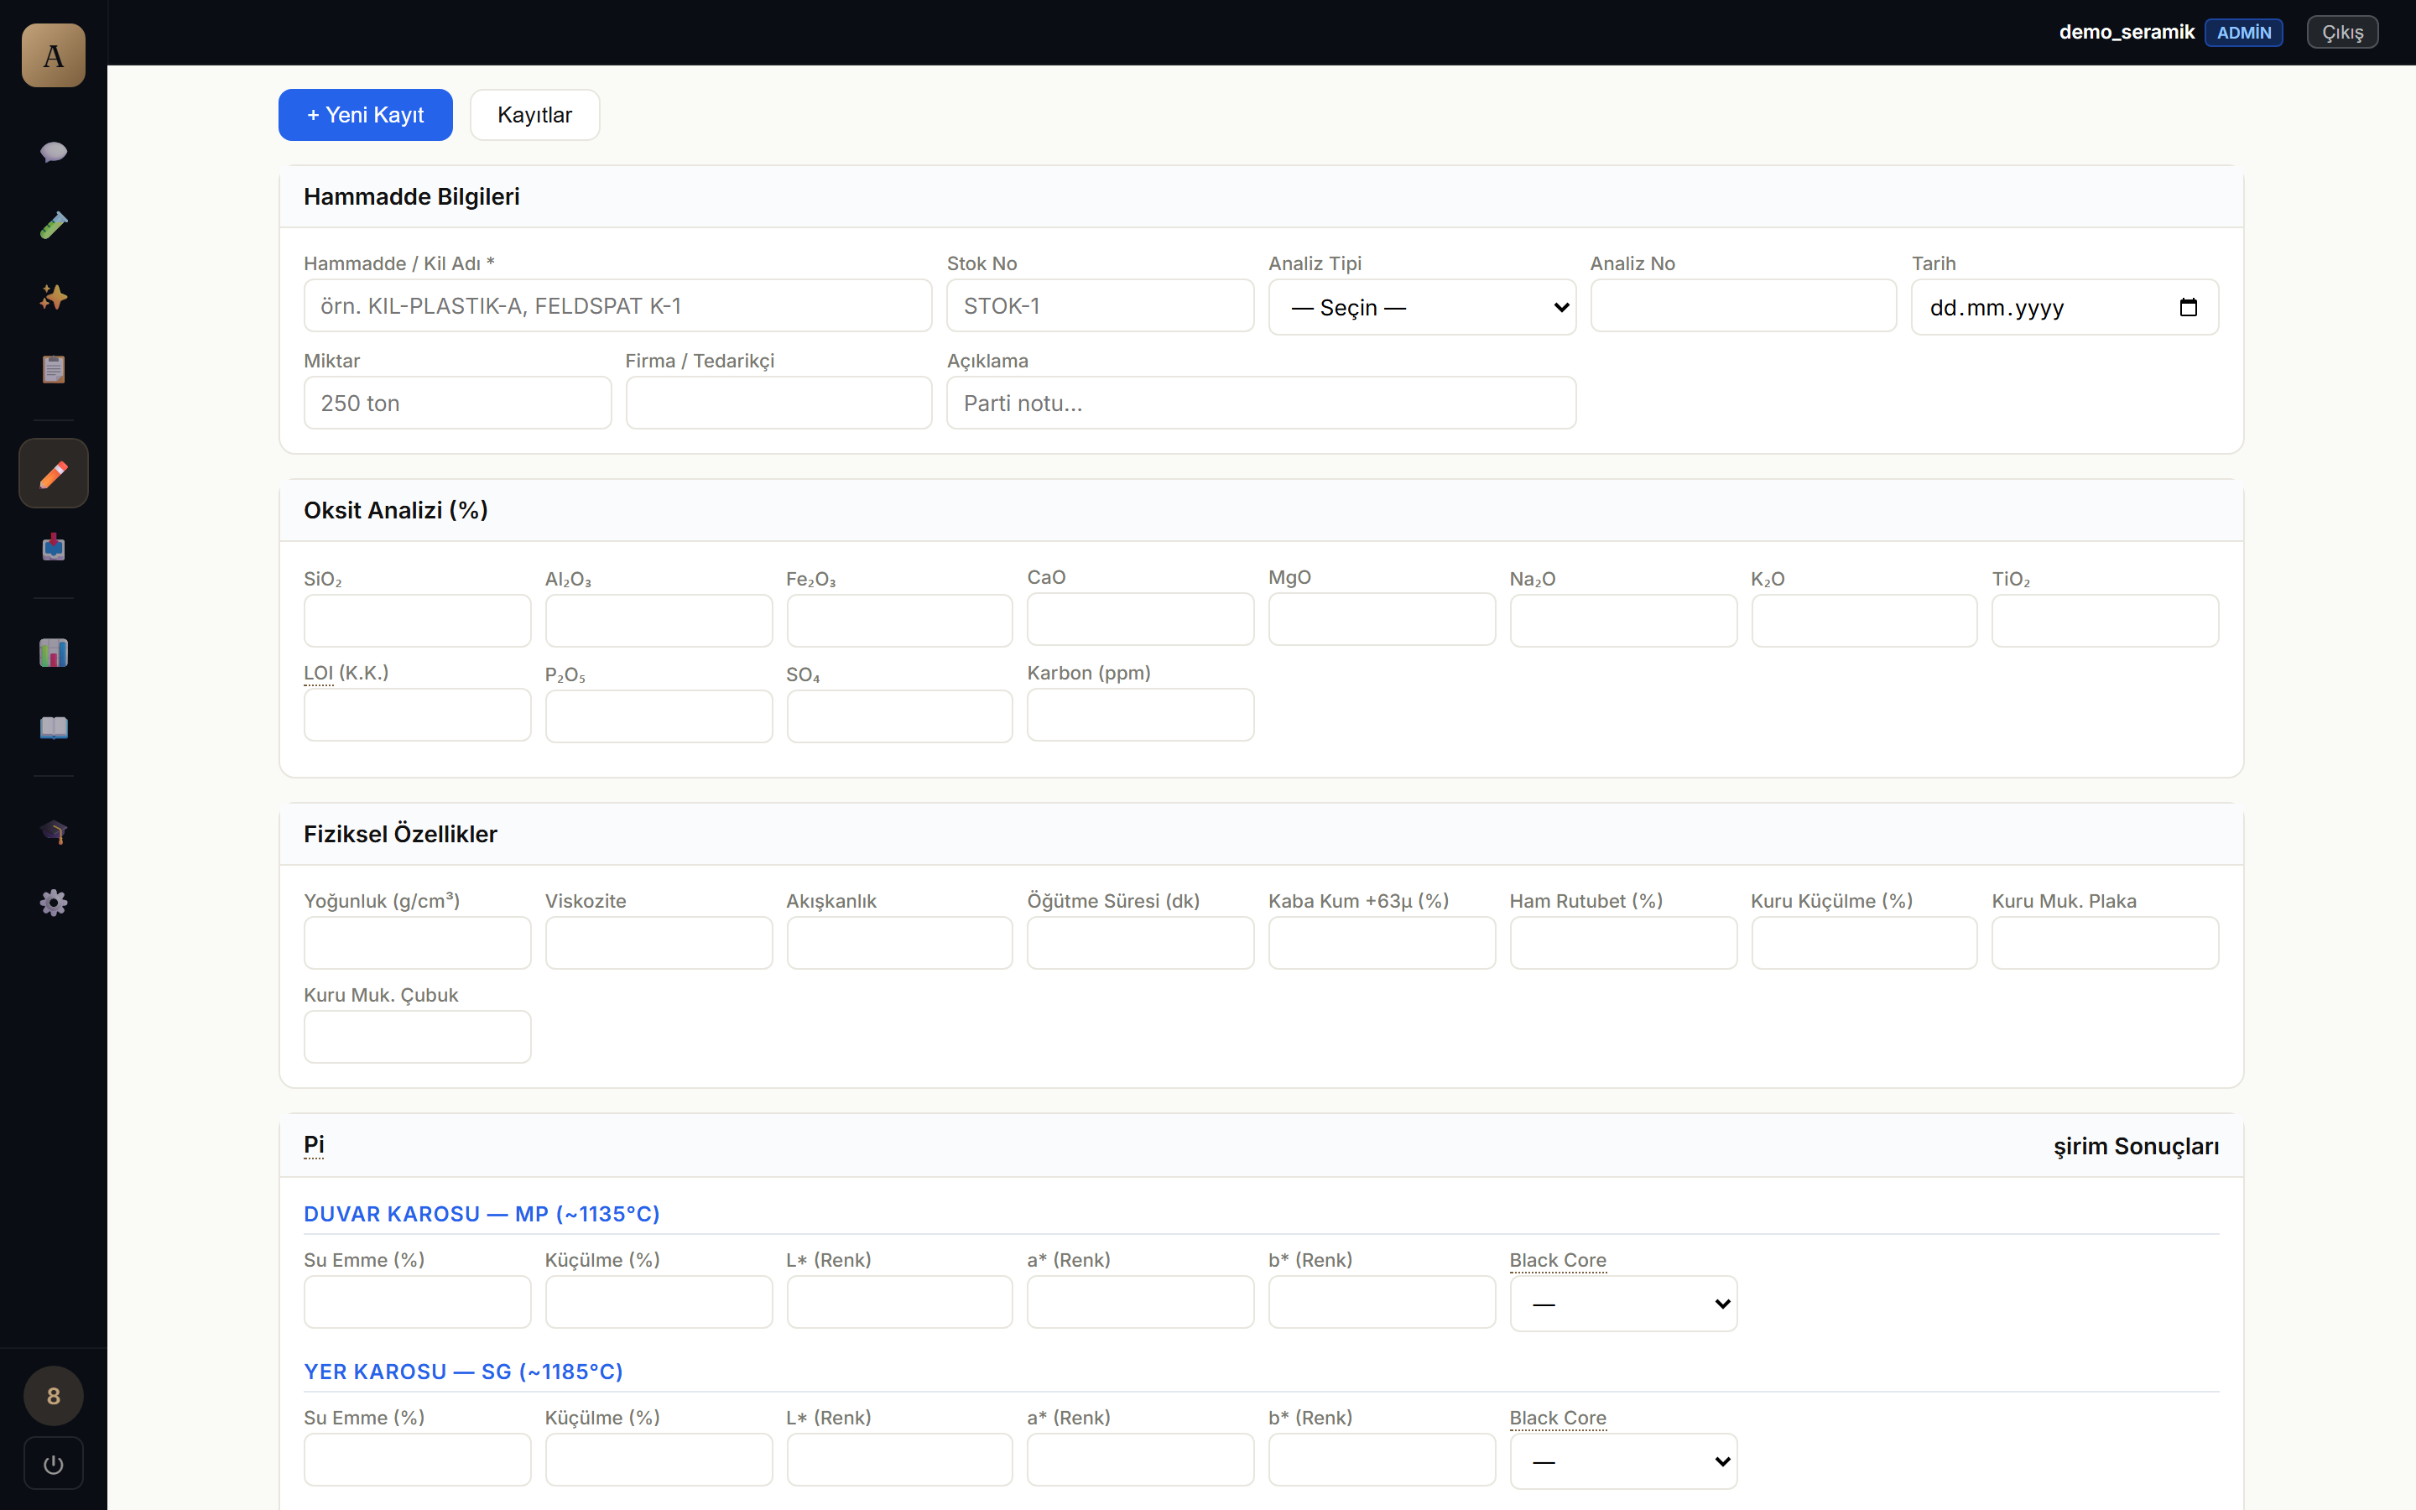This screenshot has width=2416, height=1510.
Task: Click the TiO₂ value field
Action: pos(2106,621)
